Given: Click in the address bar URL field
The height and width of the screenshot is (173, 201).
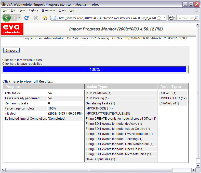Looking at the screenshot, I should 107,18.
